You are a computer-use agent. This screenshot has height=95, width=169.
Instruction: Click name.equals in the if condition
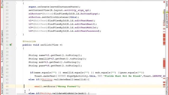43,73
